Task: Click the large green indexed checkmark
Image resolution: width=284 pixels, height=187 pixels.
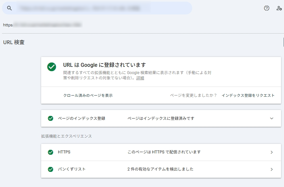Action: [x=52, y=67]
